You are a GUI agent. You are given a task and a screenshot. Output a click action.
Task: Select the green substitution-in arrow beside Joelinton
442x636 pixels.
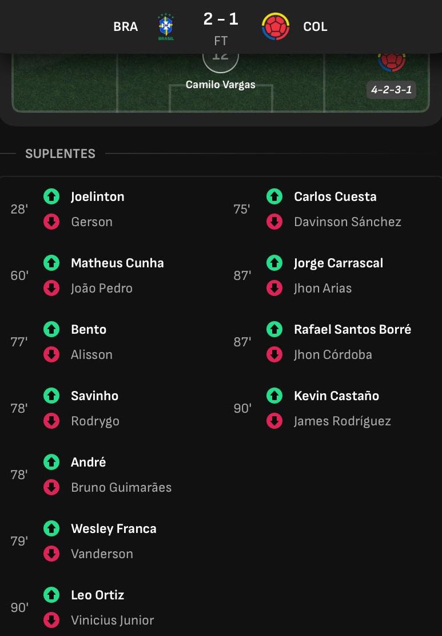pos(51,196)
